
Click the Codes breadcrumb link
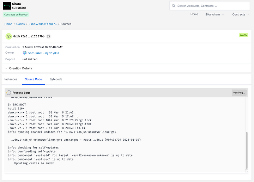pyautogui.click(x=20, y=24)
